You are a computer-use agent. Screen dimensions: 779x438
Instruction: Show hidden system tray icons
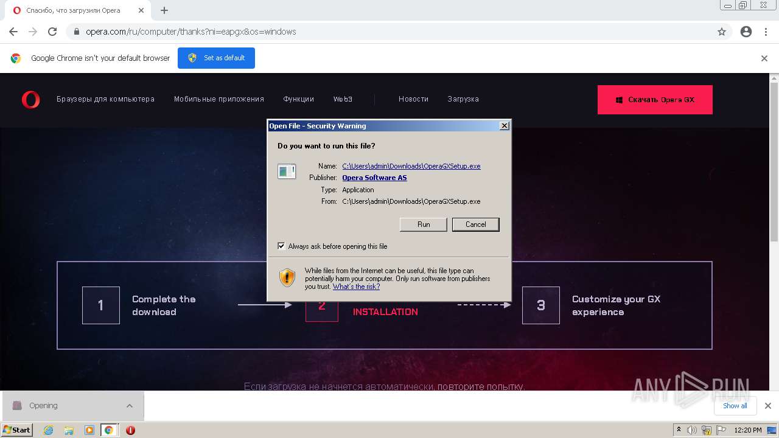679,430
